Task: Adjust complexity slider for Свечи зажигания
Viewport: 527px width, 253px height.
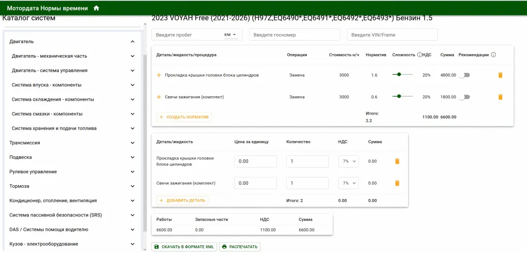Action: coord(402,97)
